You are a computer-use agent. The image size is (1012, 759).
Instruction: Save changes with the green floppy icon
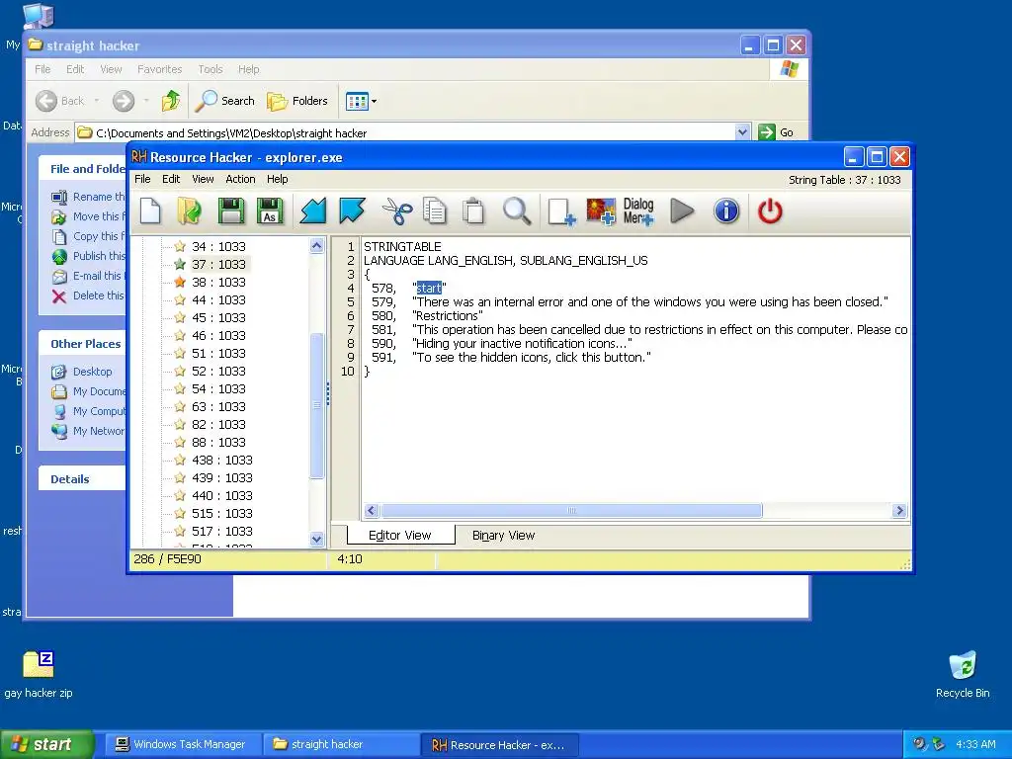pos(230,211)
